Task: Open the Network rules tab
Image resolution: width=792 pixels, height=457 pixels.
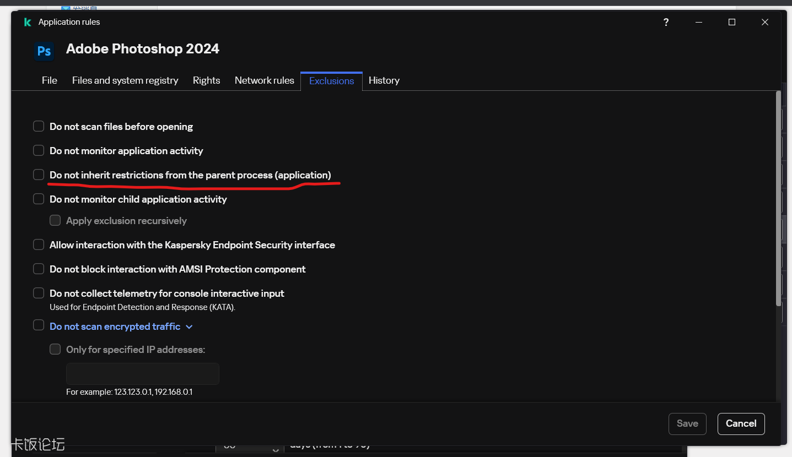Action: (x=265, y=80)
